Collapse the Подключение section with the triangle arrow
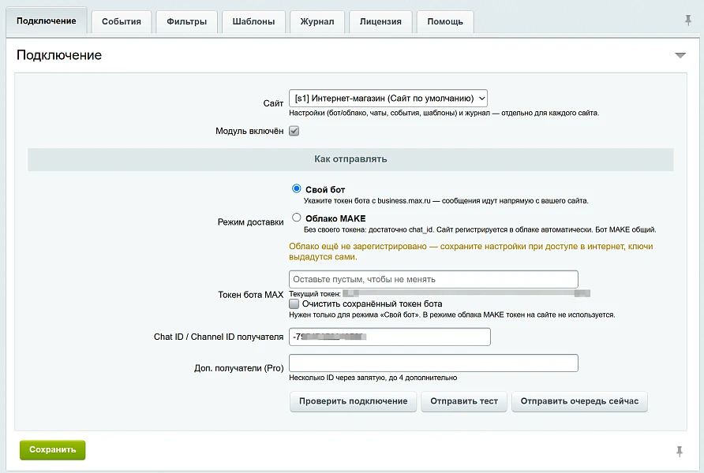 (x=680, y=56)
